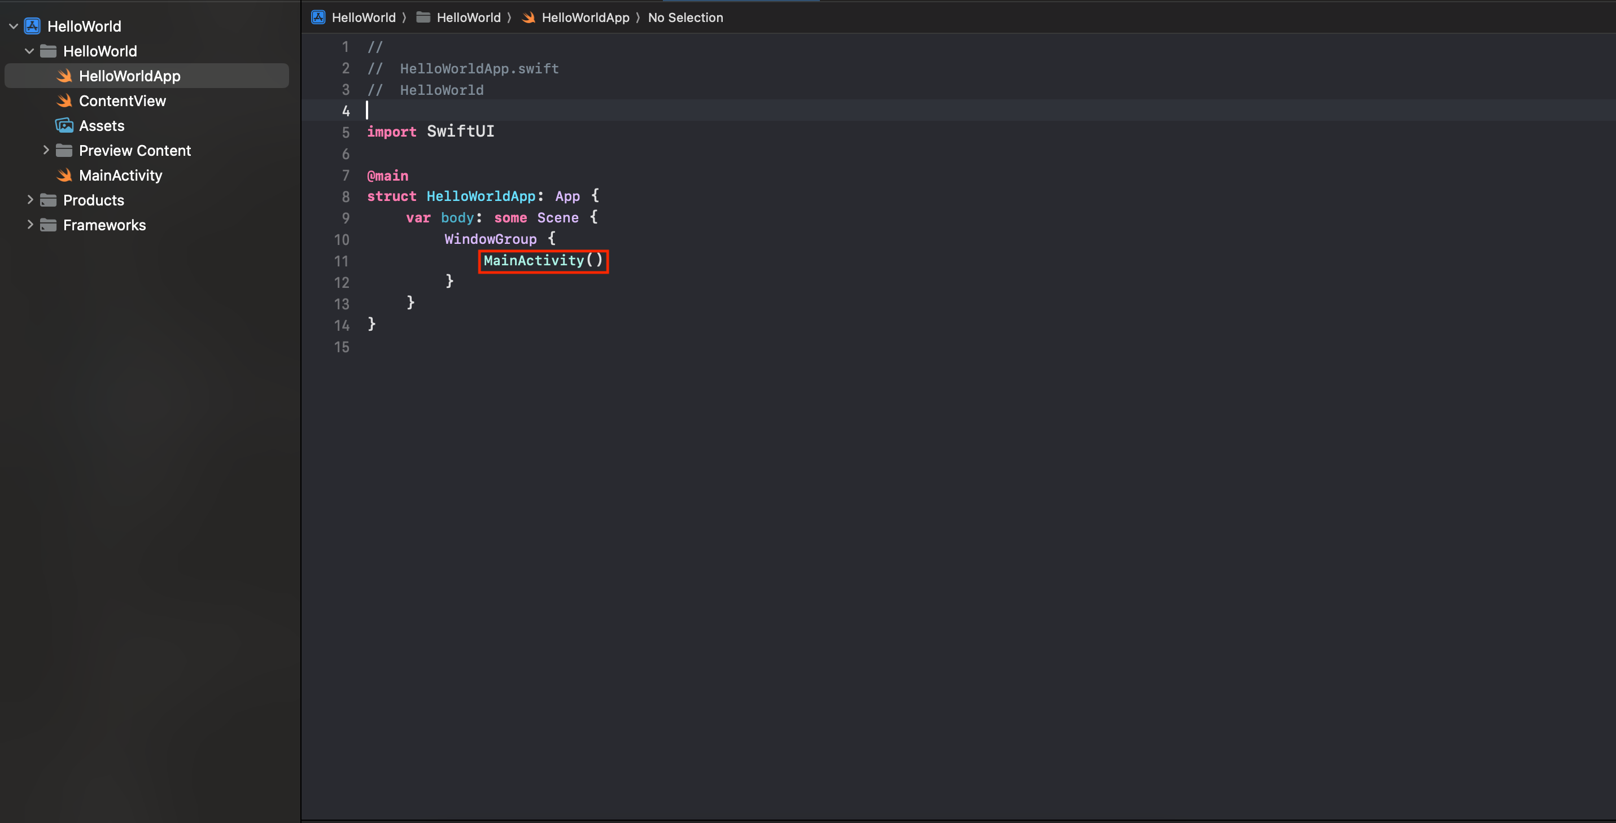Screen dimensions: 1616x823
Task: Click the Swift icon next to HelloWorldApp in sidebar
Action: point(64,76)
